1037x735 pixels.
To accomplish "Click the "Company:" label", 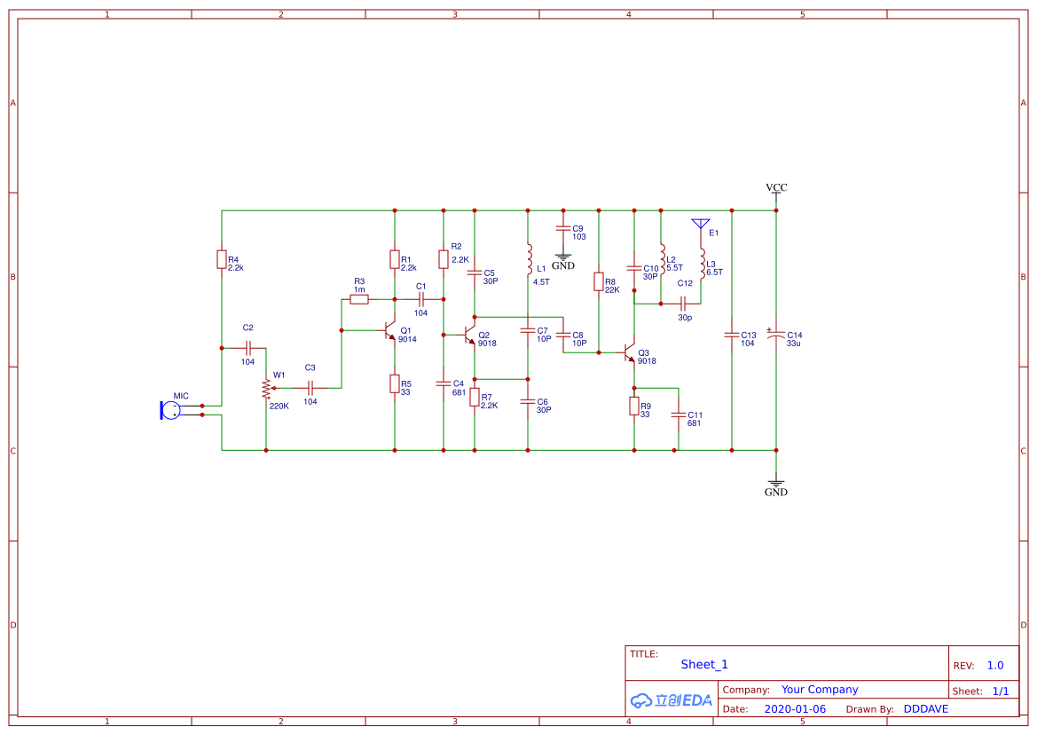I will (746, 690).
